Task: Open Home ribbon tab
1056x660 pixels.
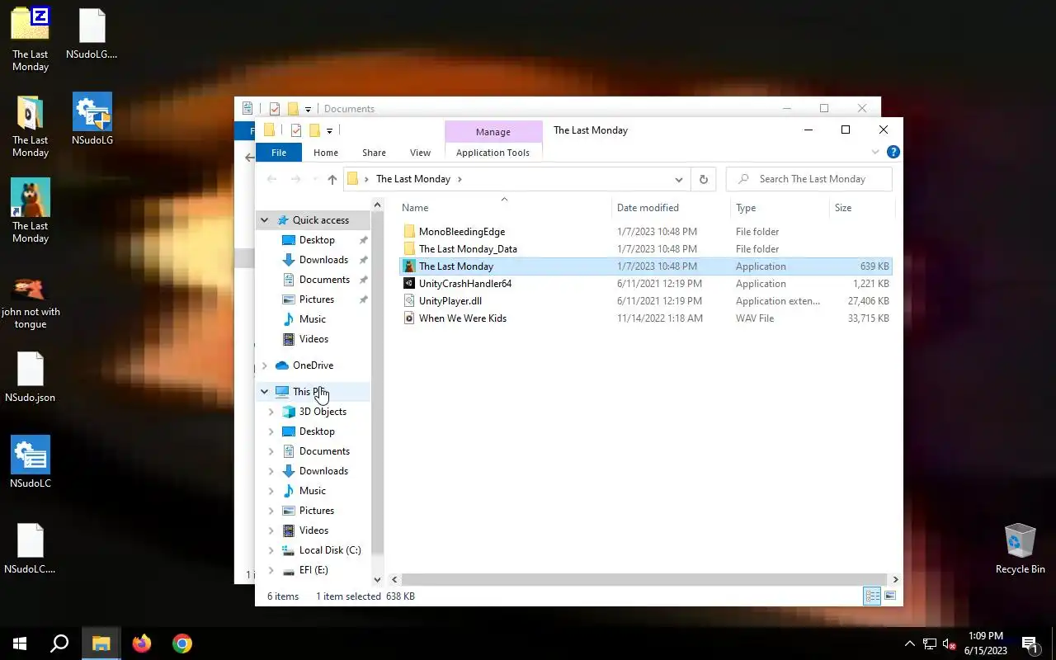Action: coord(326,153)
